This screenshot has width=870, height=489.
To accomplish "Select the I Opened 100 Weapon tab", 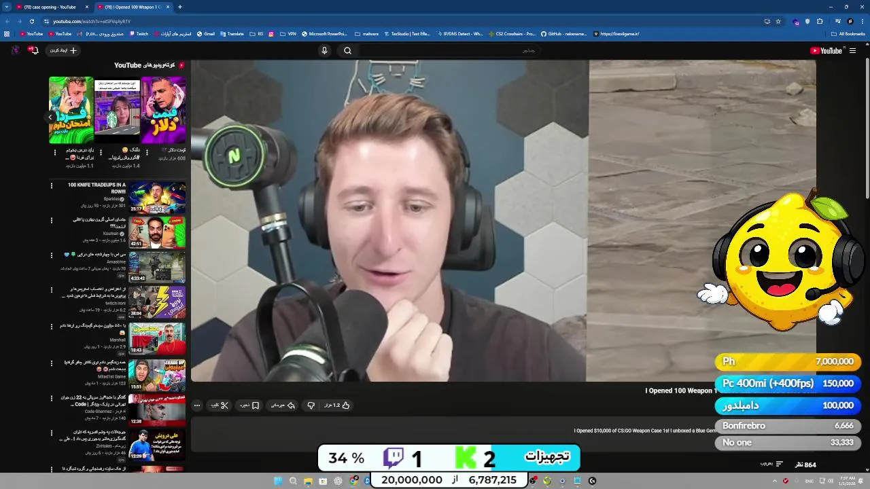I will 134,7.
